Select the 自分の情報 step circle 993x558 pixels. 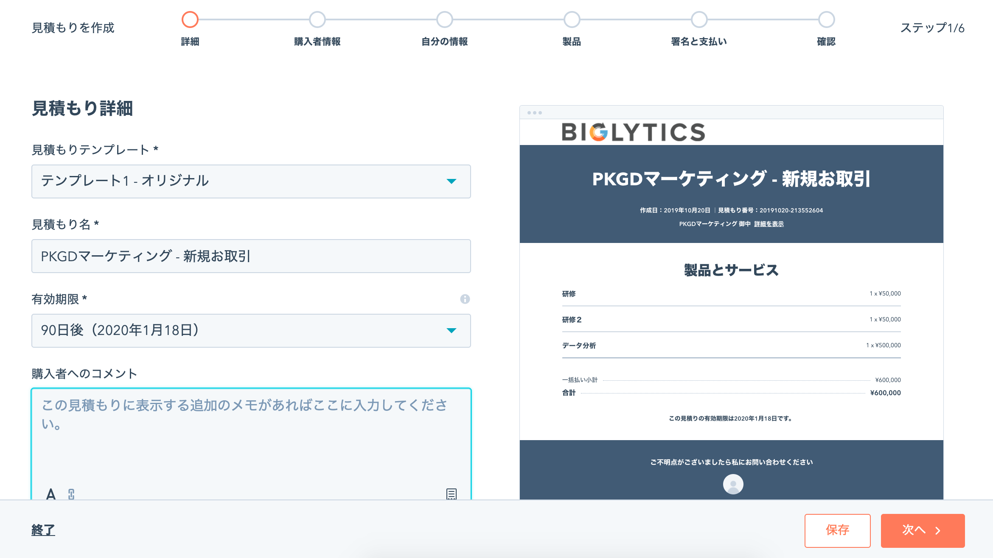445,20
